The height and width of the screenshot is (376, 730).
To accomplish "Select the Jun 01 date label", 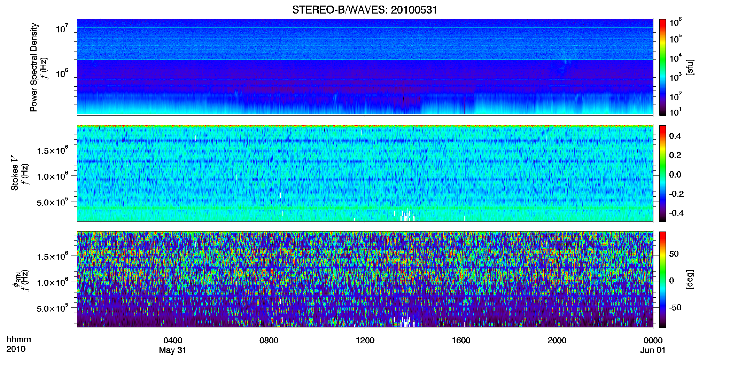I will 653,350.
